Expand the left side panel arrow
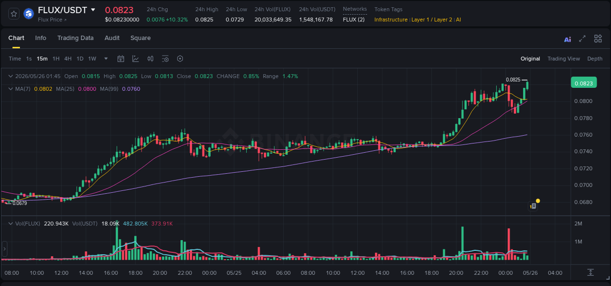Image resolution: width=611 pixels, height=286 pixels. point(4,249)
